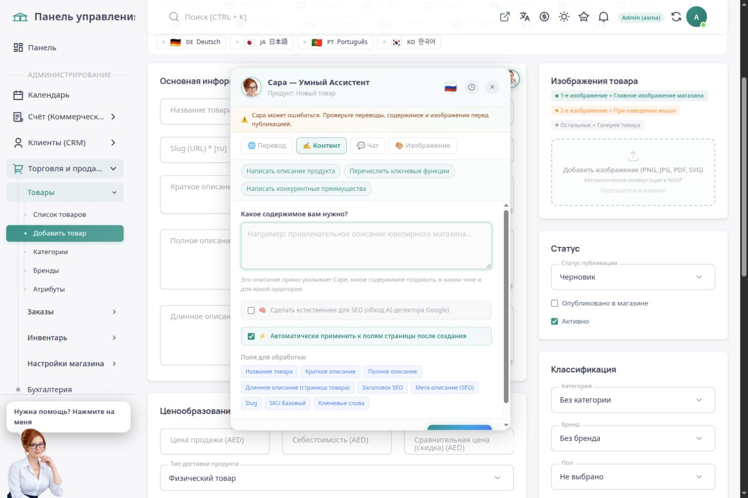The image size is (748, 498).
Task: Uncheck the Активно checkbox
Action: [x=554, y=321]
